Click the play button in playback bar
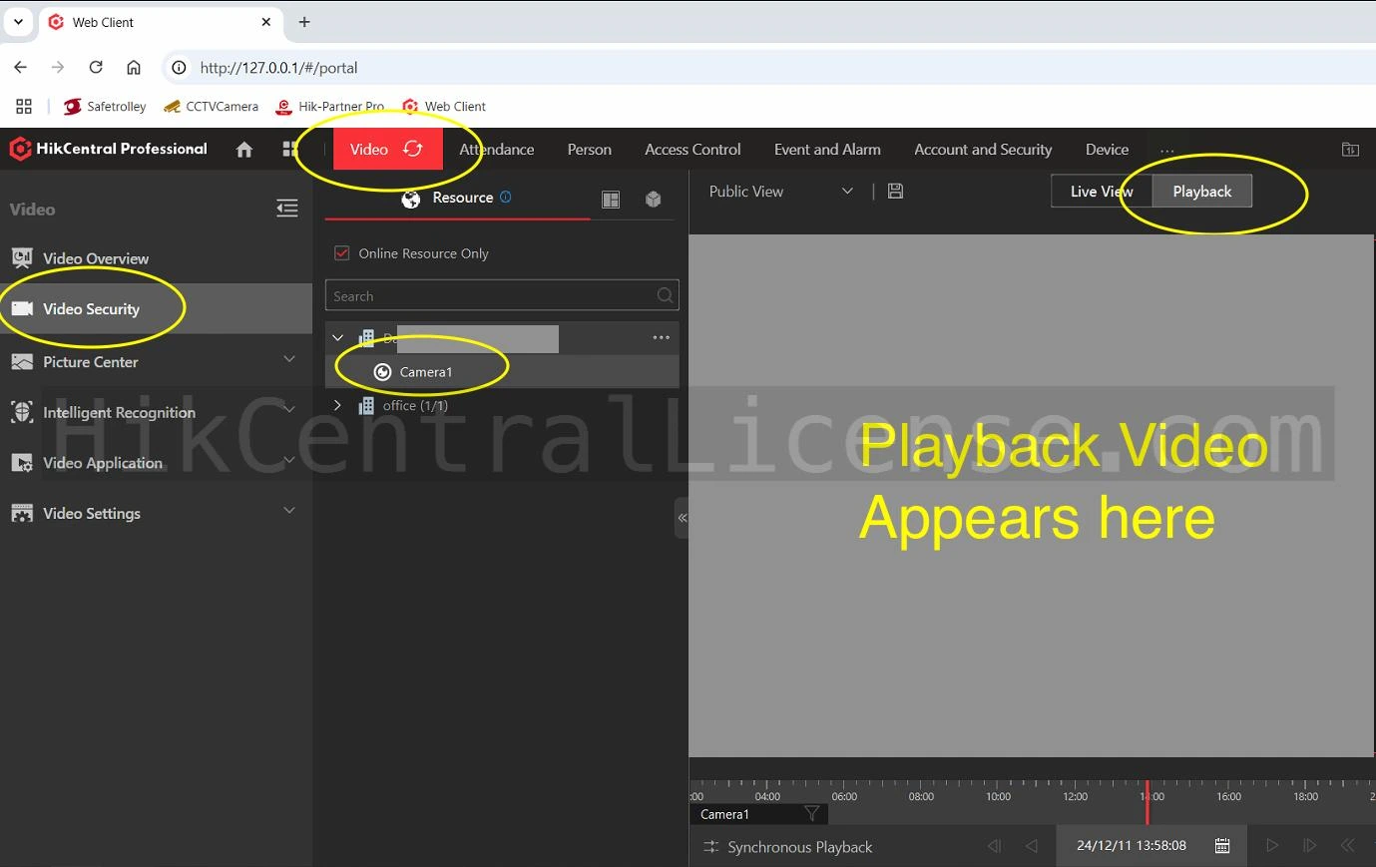 [1272, 846]
